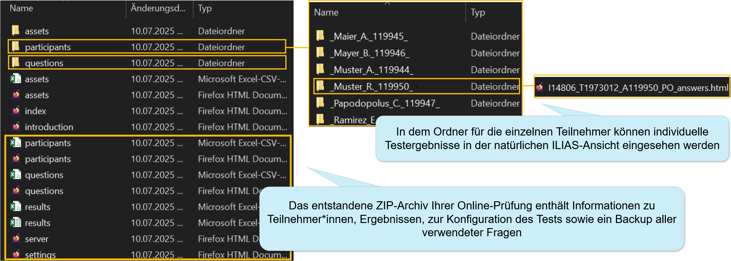
Task: Open the _Ramirez_E folder icon
Action: pyautogui.click(x=320, y=119)
